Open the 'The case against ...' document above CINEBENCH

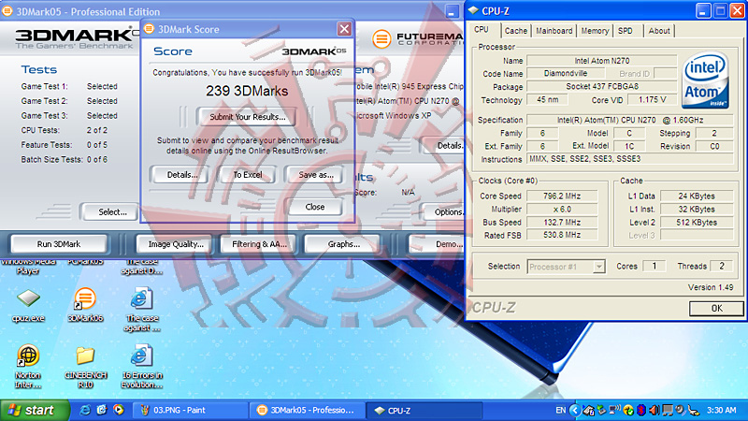point(142,298)
